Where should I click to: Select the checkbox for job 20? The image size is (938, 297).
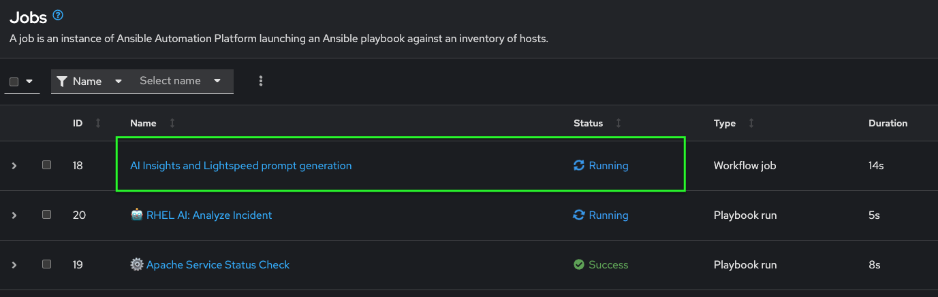pos(46,214)
